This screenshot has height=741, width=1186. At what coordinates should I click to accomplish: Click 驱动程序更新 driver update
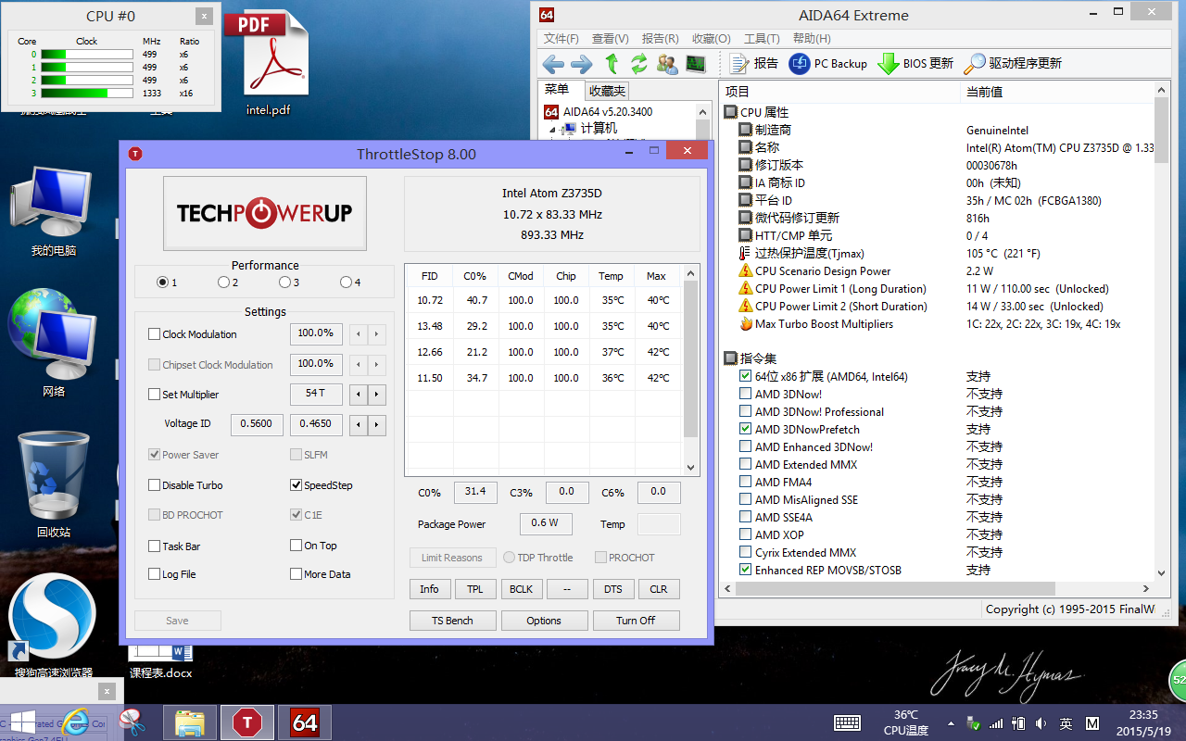point(1013,64)
